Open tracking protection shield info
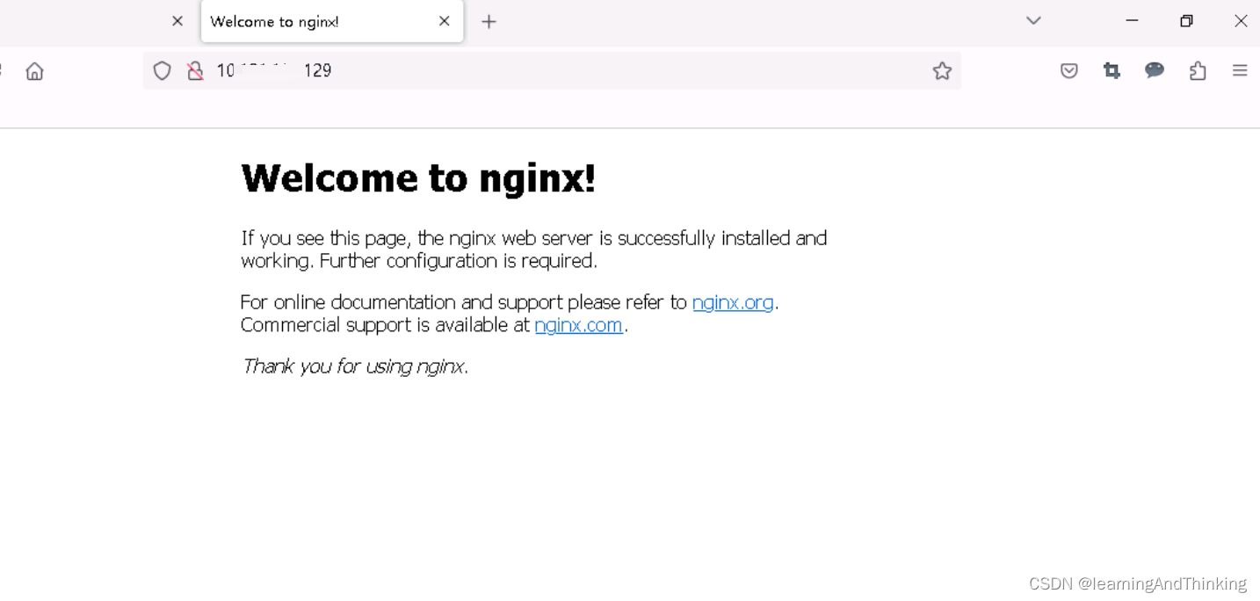This screenshot has width=1260, height=601. (162, 71)
